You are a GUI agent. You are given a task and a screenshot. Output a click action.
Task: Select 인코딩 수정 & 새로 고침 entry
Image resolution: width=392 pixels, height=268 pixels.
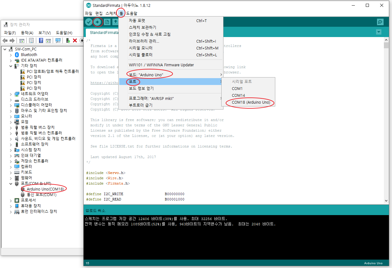click(171, 35)
